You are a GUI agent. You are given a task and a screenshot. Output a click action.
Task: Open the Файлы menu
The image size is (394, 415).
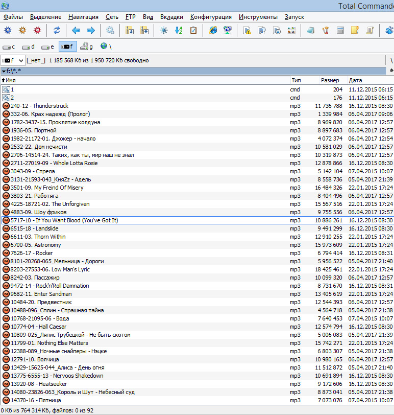[13, 17]
